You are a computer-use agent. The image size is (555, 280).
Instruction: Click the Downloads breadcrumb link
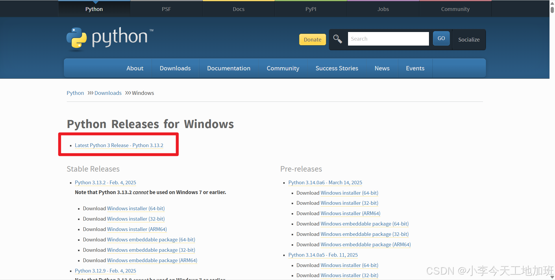pyautogui.click(x=108, y=93)
